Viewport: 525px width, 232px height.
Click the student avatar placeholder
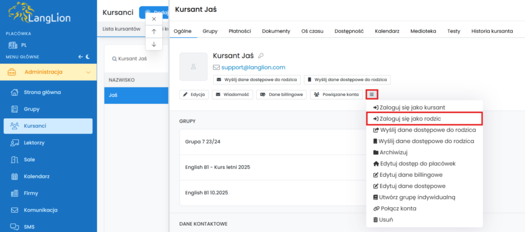coord(194,67)
